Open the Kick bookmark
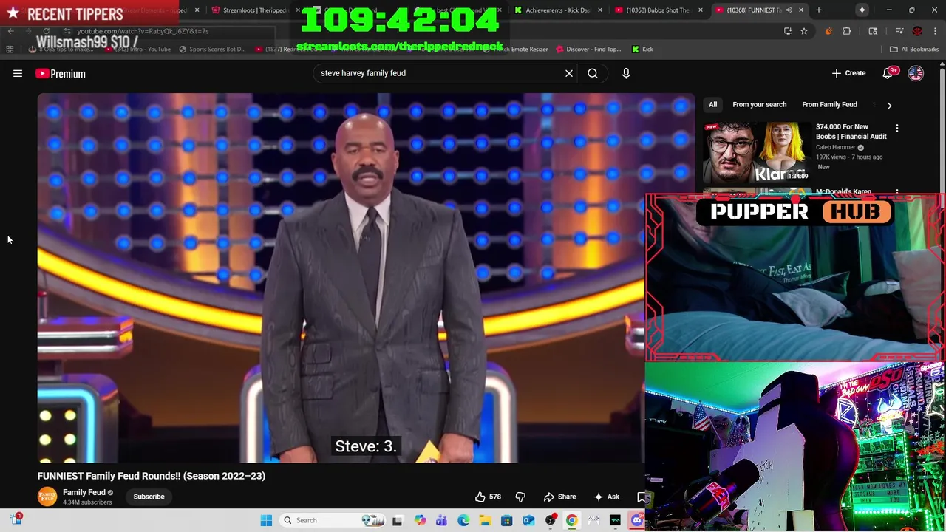The width and height of the screenshot is (946, 532). [642, 49]
